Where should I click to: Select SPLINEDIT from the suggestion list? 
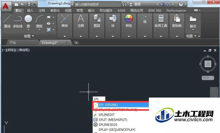pos(107,115)
